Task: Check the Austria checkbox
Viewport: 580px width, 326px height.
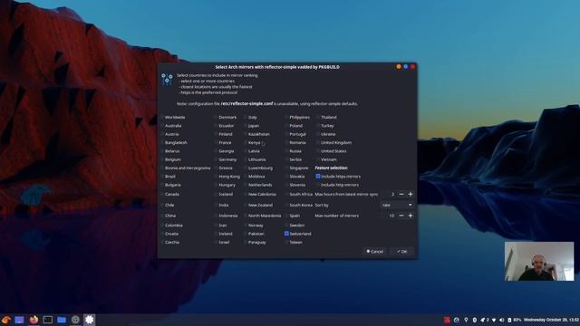Action: [x=163, y=134]
